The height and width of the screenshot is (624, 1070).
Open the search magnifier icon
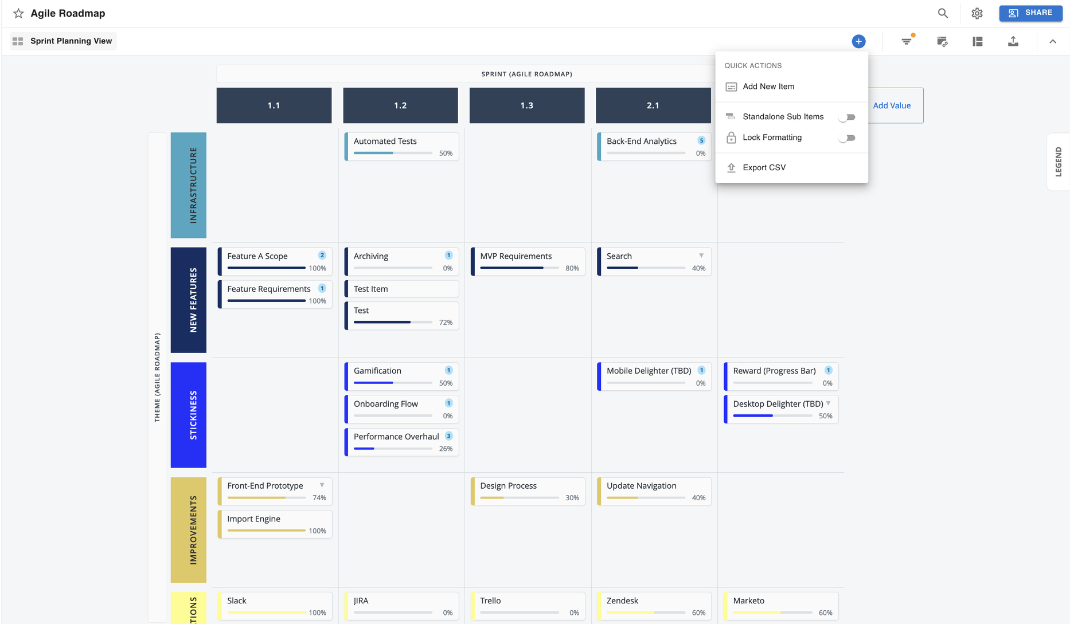(943, 13)
